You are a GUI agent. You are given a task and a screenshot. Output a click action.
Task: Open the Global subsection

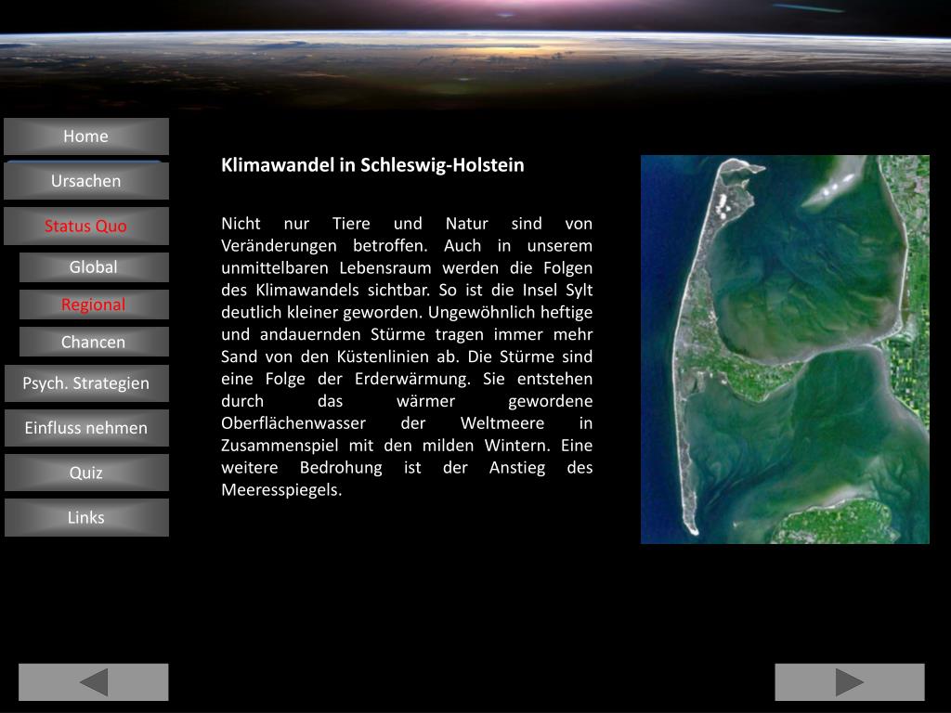tap(94, 266)
